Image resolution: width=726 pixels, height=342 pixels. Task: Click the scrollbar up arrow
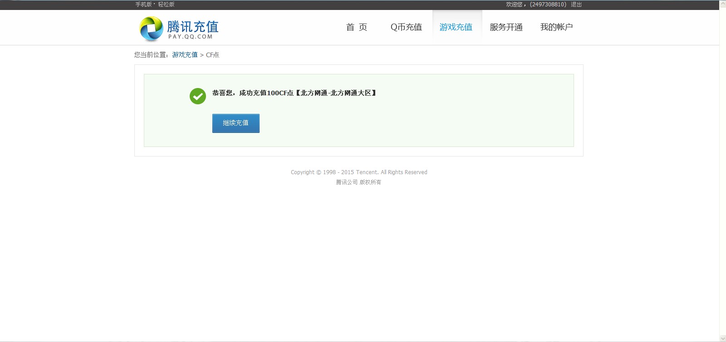pos(723,4)
